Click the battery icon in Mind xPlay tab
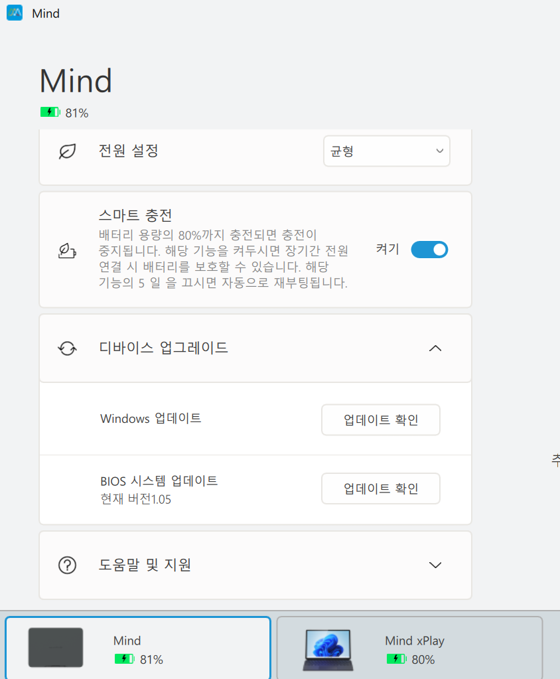Screen dimensions: 560x679 click(396, 659)
